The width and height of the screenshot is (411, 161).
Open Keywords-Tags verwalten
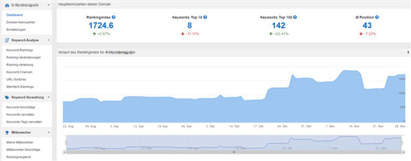24,122
